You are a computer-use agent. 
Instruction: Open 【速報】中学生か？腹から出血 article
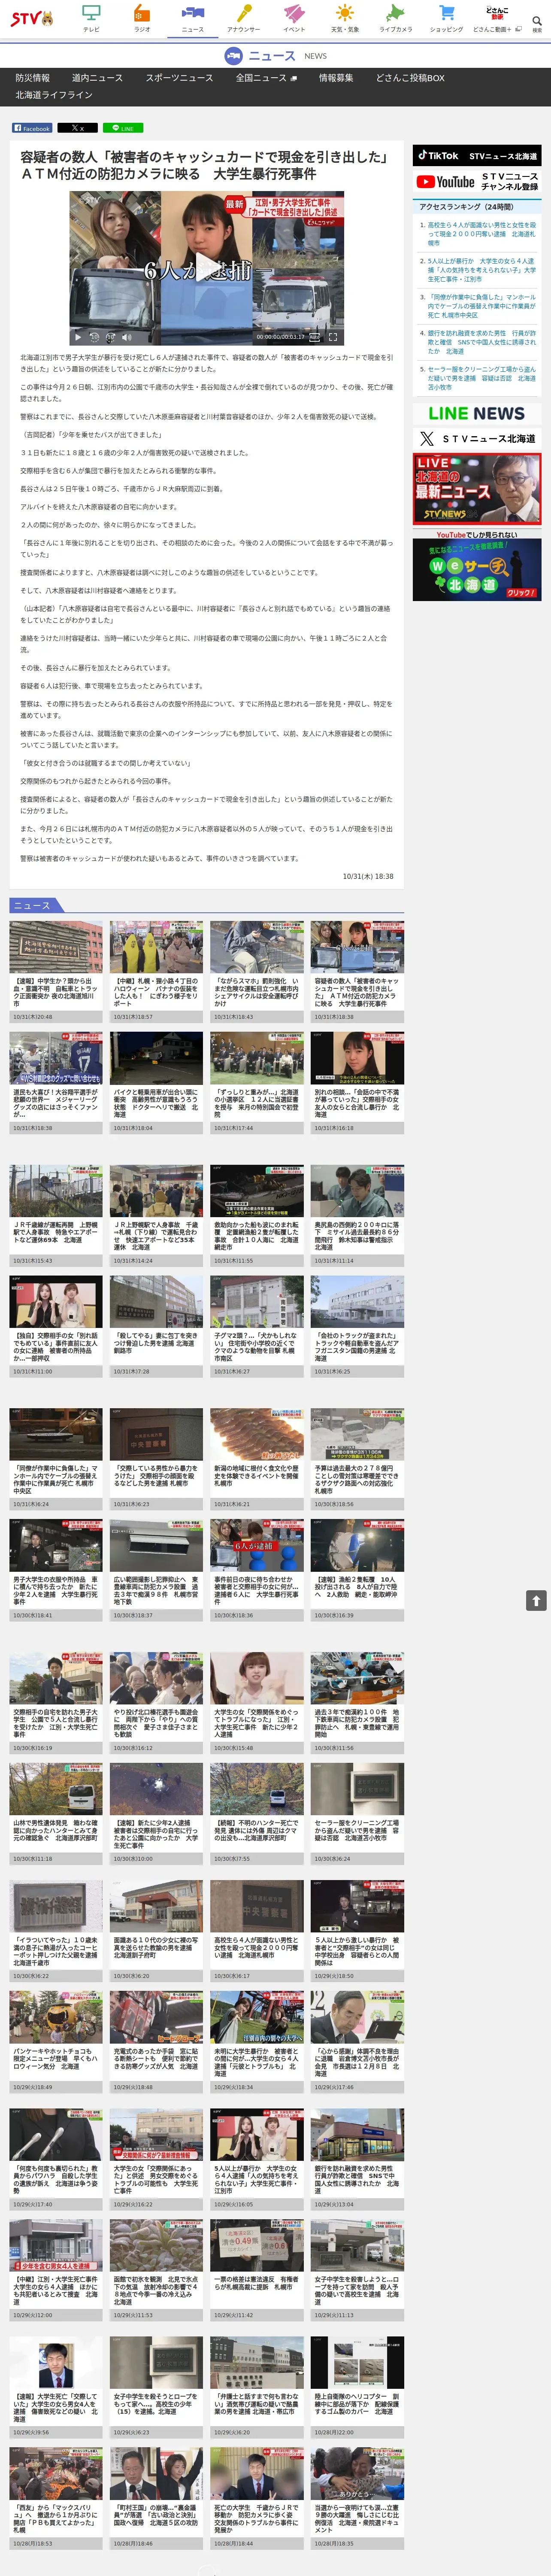56,971
